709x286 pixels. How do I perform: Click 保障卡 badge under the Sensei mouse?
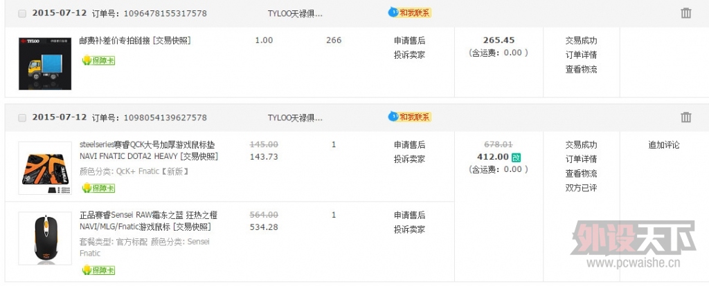coord(98,270)
